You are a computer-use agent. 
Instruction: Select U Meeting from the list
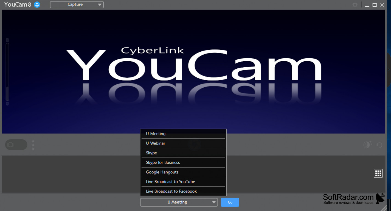pos(183,134)
